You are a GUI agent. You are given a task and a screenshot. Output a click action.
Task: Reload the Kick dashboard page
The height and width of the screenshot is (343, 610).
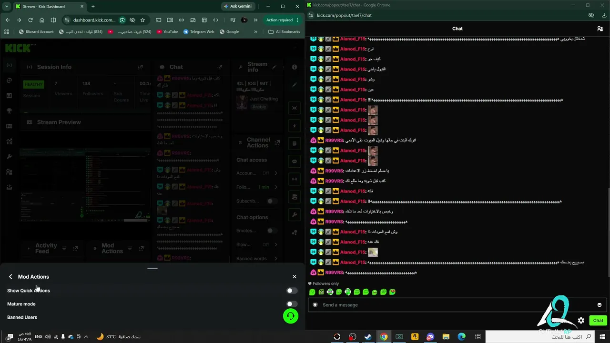coord(30,20)
